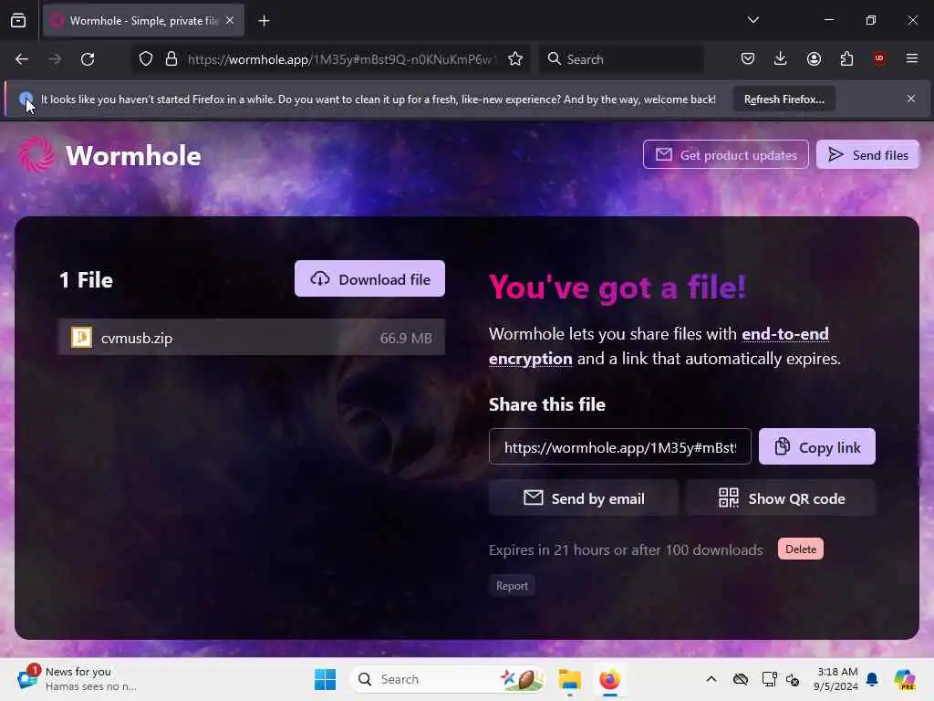Open the uBlock Origin extension icon
The image size is (934, 701).
(x=879, y=58)
